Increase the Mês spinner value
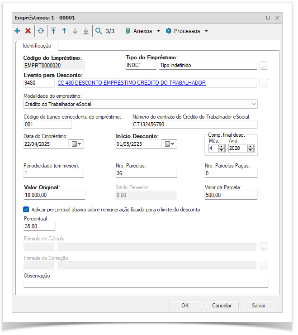Screen dimensions: 298x335 coord(222,146)
